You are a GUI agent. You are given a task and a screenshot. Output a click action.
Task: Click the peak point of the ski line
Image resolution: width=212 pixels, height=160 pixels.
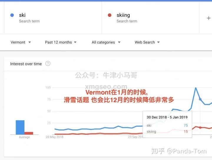(x=196, y=88)
